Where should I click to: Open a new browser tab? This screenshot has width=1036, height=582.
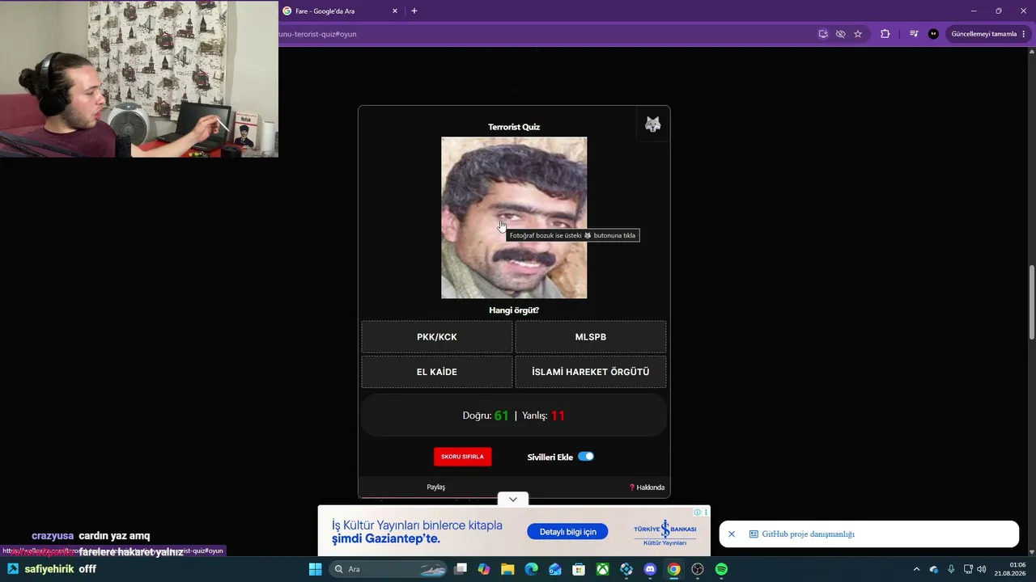[414, 11]
